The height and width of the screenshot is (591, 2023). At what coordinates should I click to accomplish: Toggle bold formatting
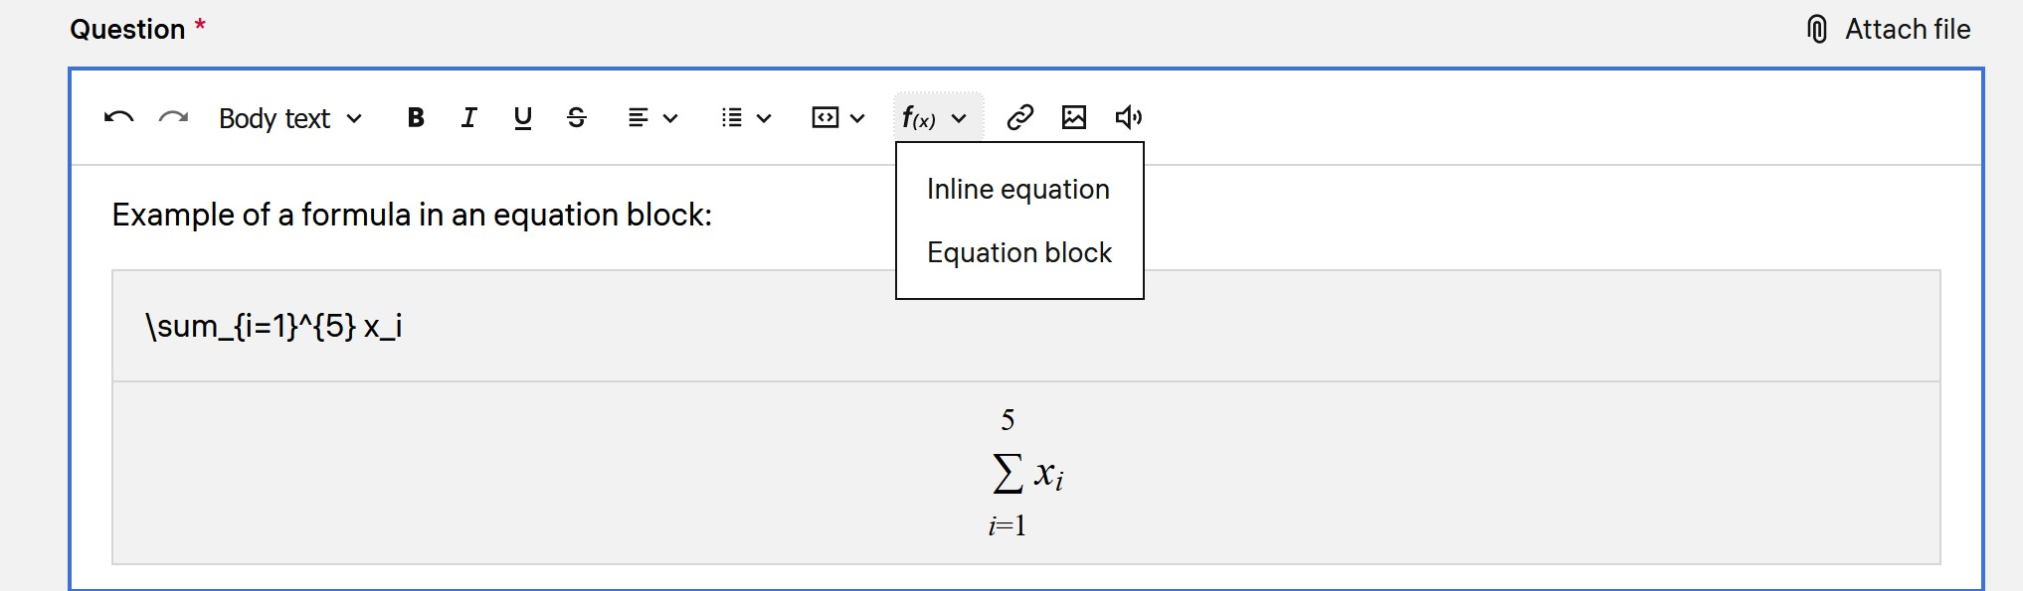(416, 117)
